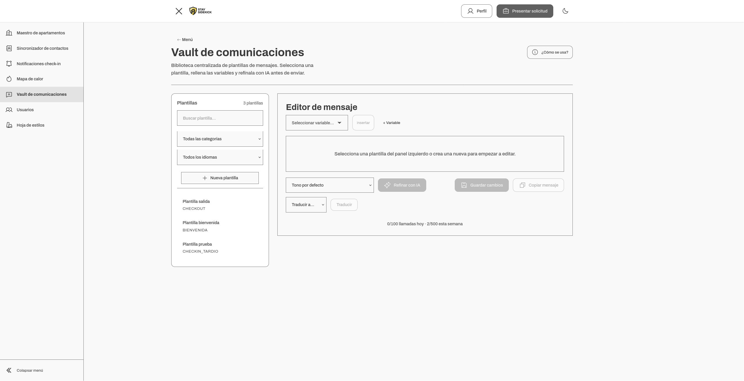Click the floppy disk icon on Guardar cambios
Image resolution: width=744 pixels, height=381 pixels.
[464, 185]
